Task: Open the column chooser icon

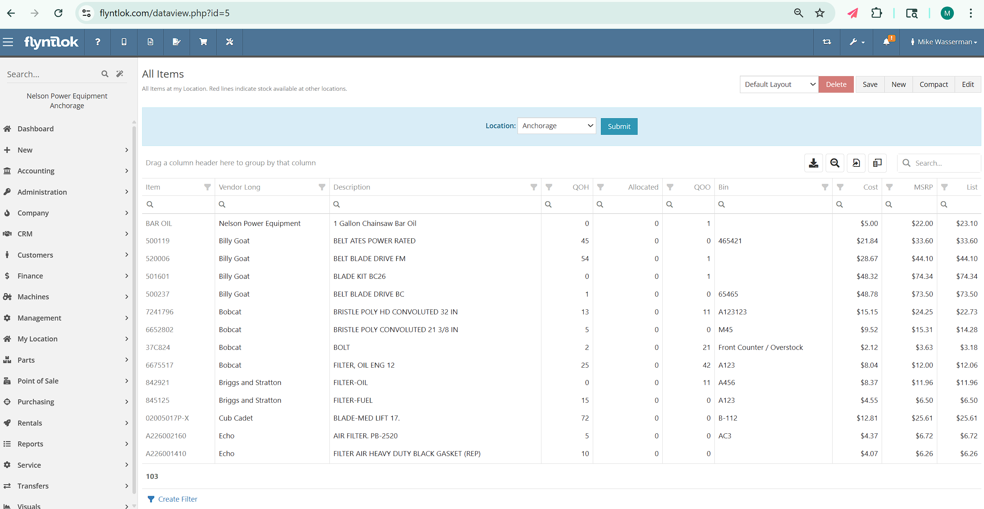Action: (877, 163)
